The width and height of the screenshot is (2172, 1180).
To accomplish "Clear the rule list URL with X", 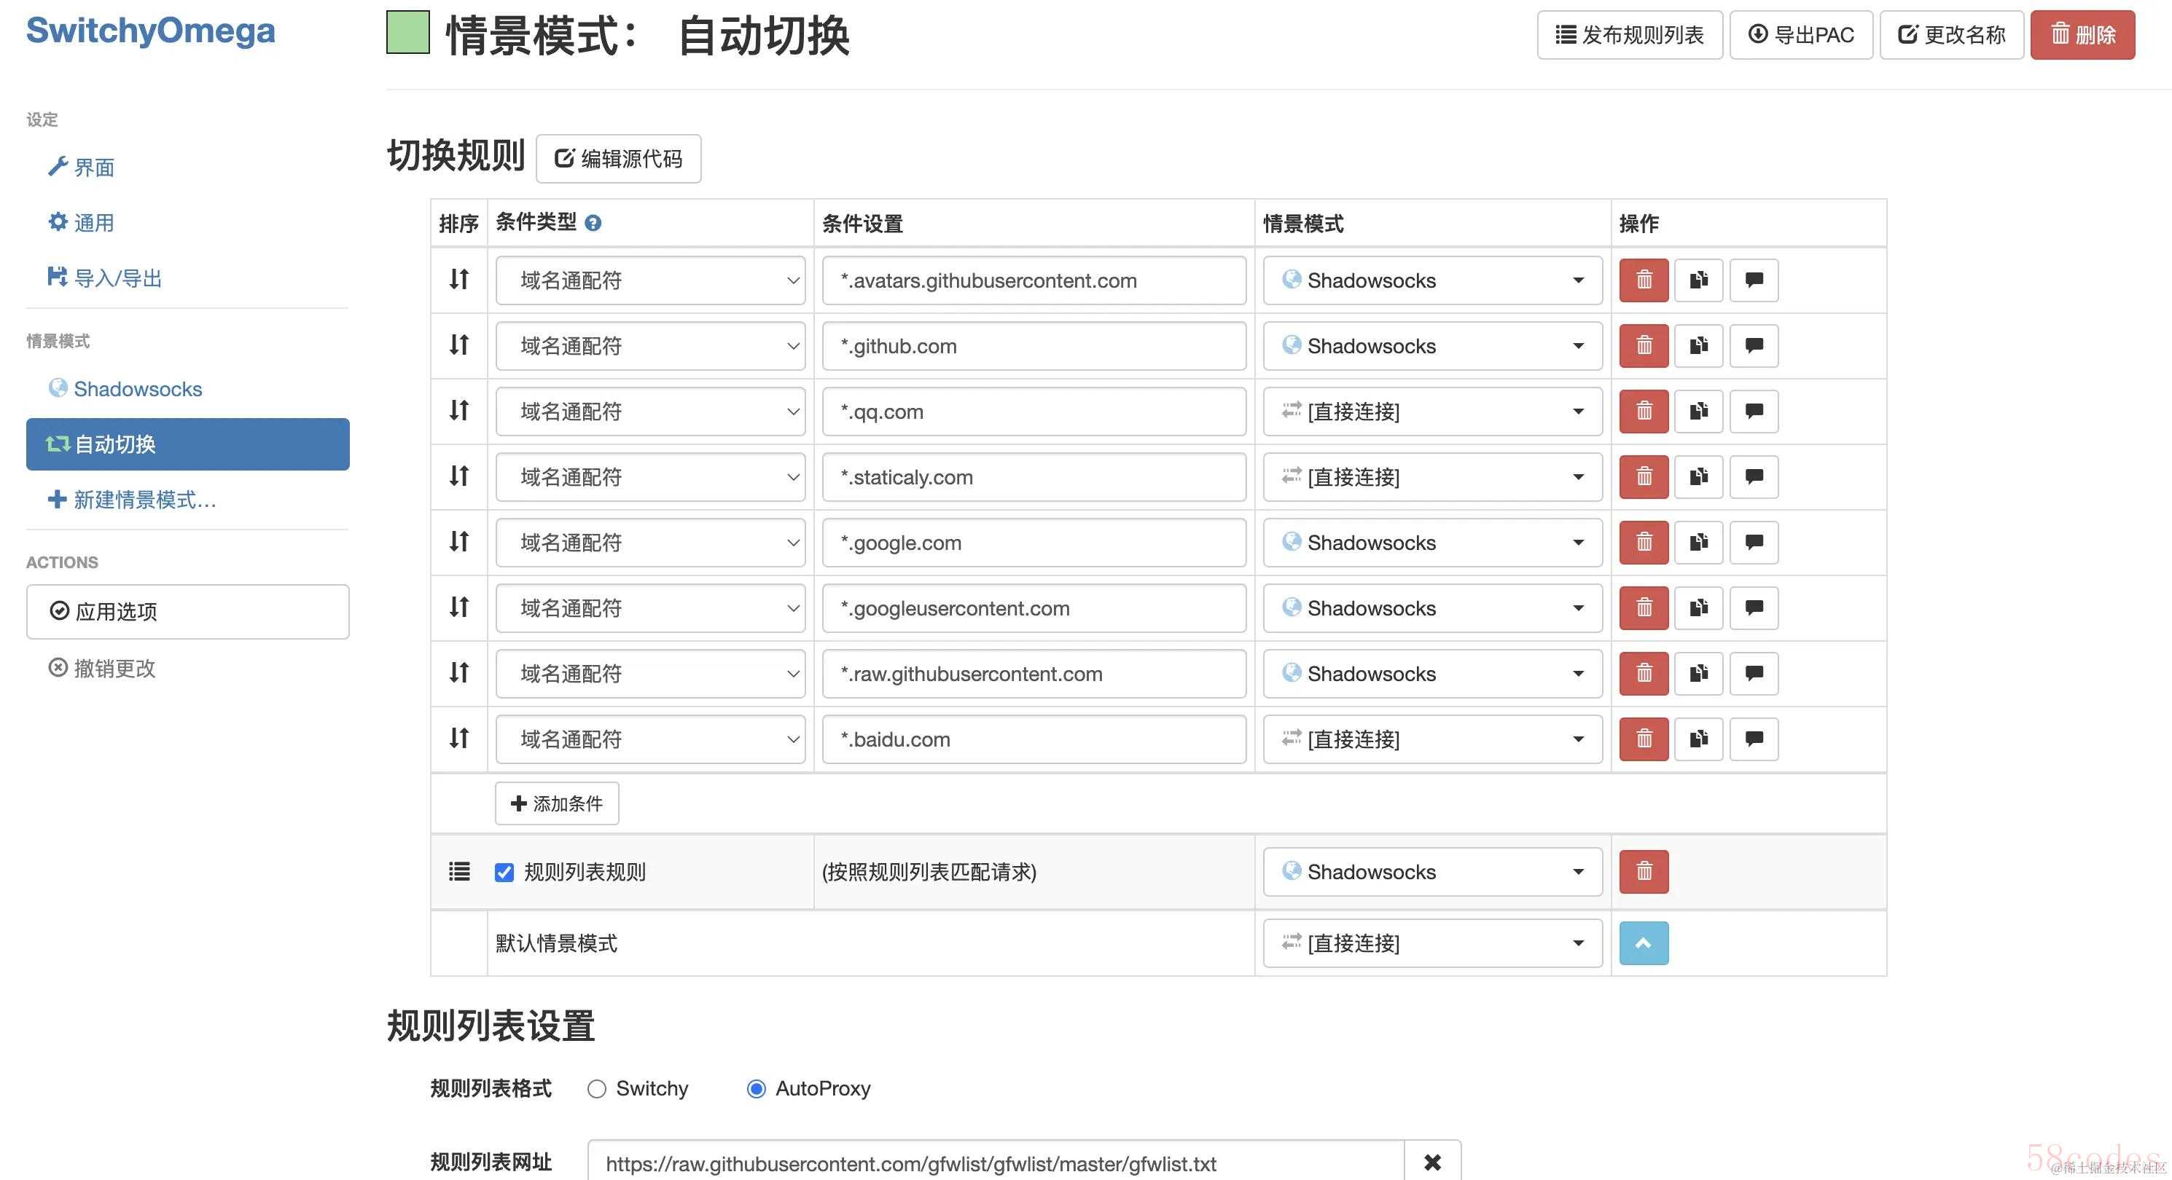I will point(1431,1163).
